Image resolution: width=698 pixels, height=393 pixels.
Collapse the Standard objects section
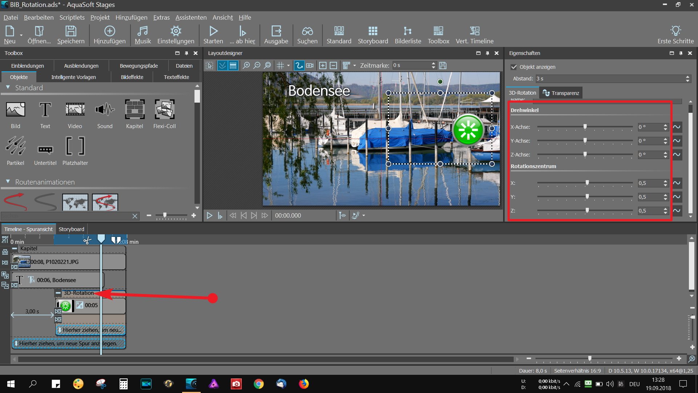click(8, 88)
